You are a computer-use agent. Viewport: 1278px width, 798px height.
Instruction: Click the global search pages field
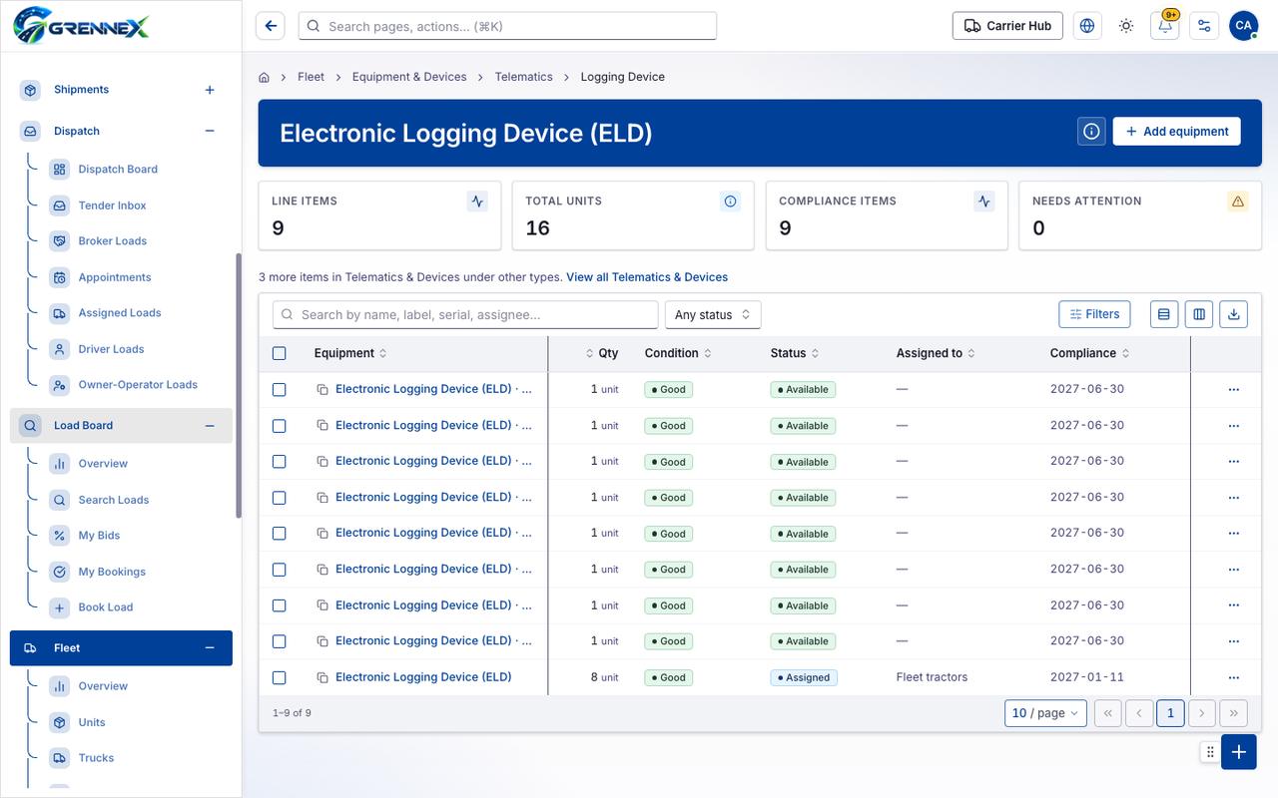[507, 26]
